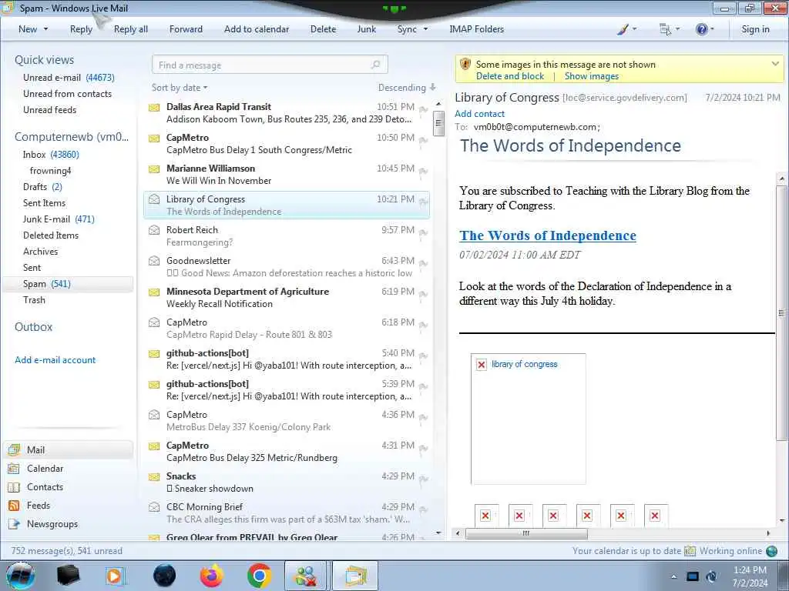This screenshot has width=789, height=591.
Task: Click the Add contact link
Action: pos(479,114)
